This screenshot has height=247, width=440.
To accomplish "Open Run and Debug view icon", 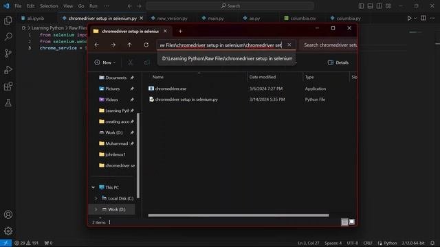I will click(x=8, y=70).
